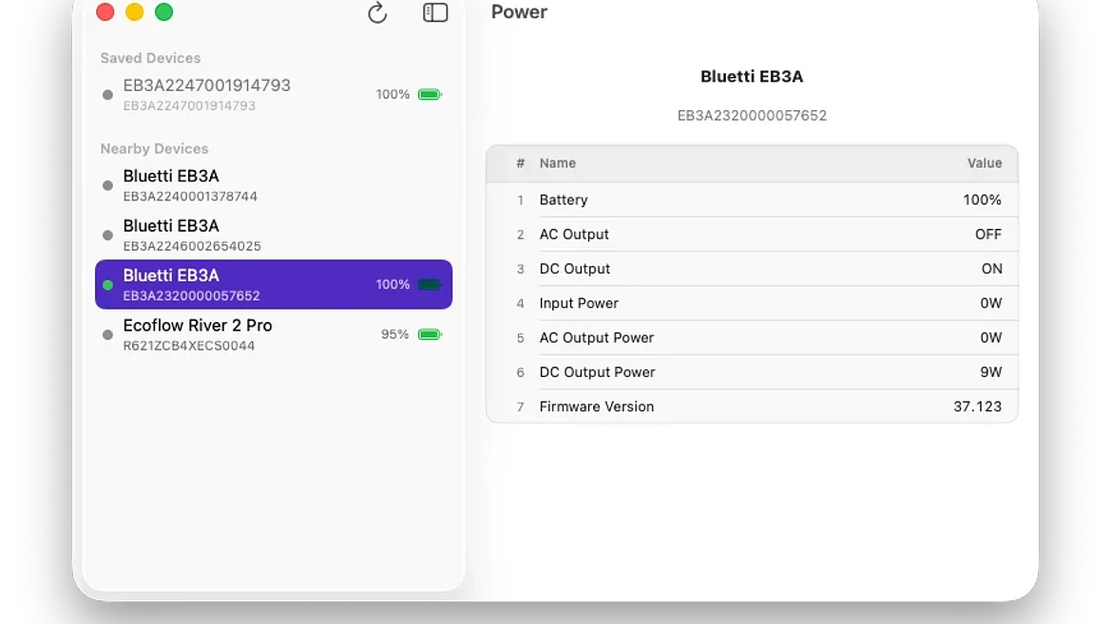Click the Battery 100% value cell
1110x624 pixels.
(983, 200)
